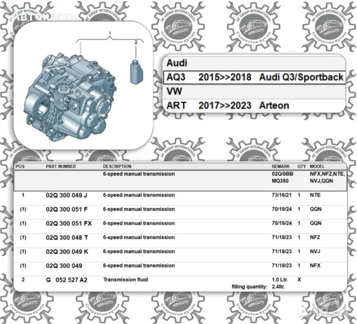Click the PART NUMBER column header

coord(61,166)
